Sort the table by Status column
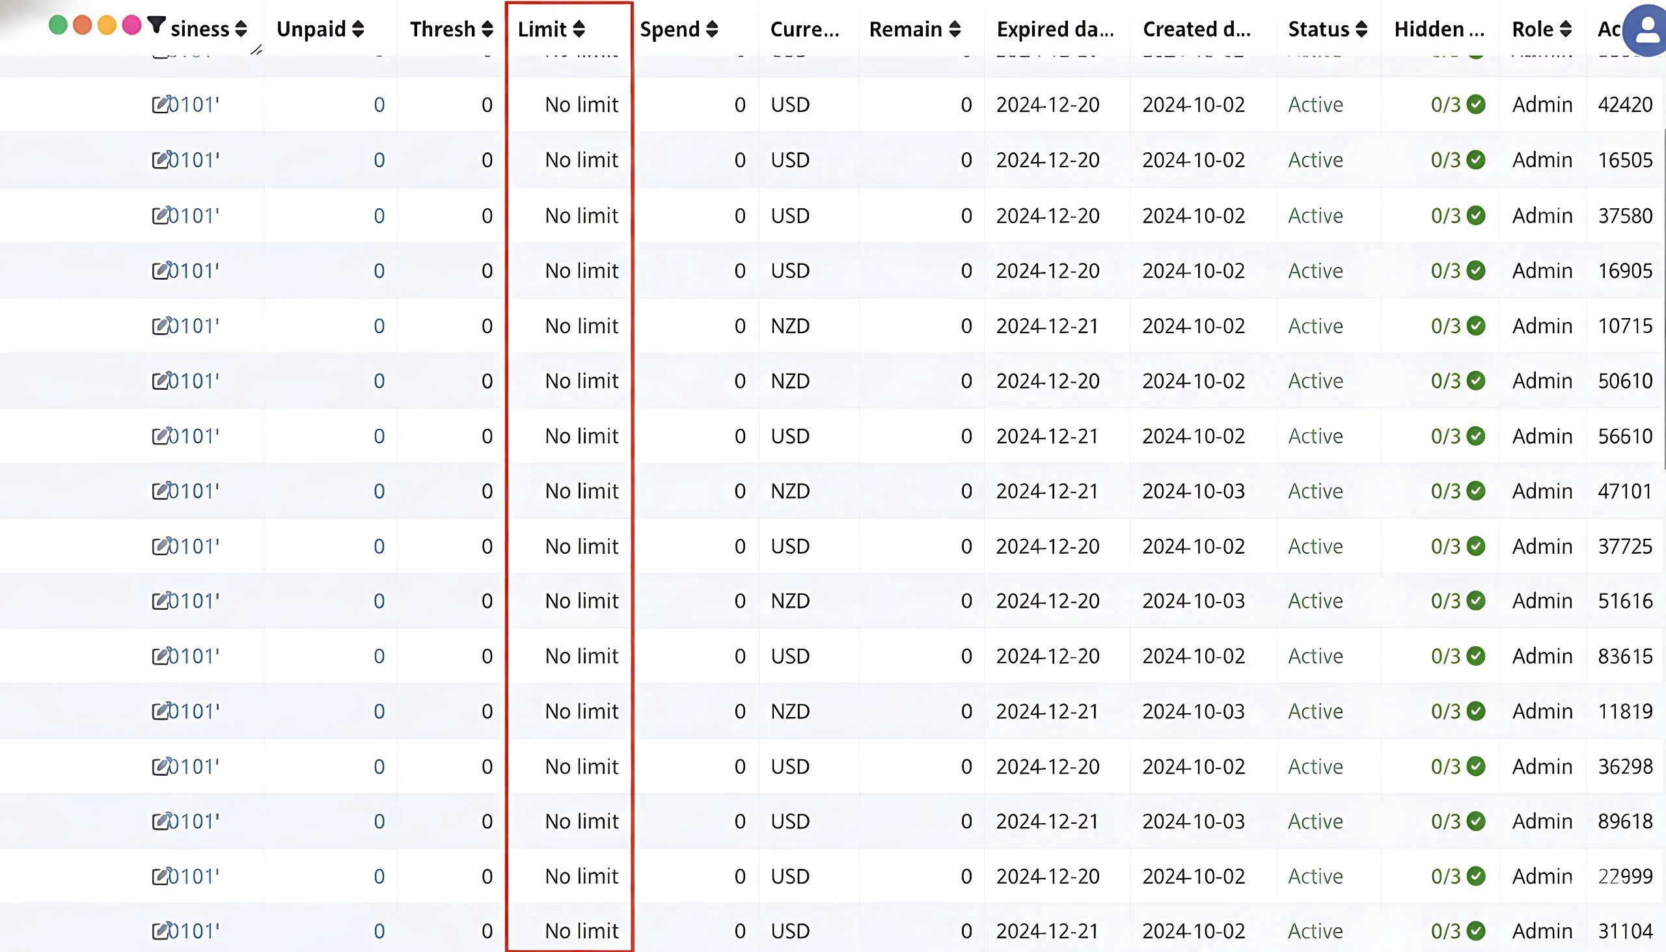This screenshot has height=952, width=1666. pos(1361,29)
